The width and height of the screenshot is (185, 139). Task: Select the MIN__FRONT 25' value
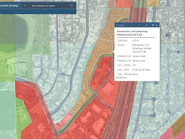click(x=134, y=65)
